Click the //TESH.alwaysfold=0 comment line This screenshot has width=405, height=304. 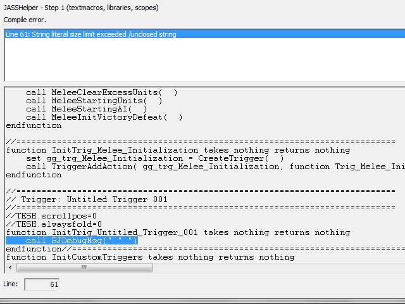point(54,224)
